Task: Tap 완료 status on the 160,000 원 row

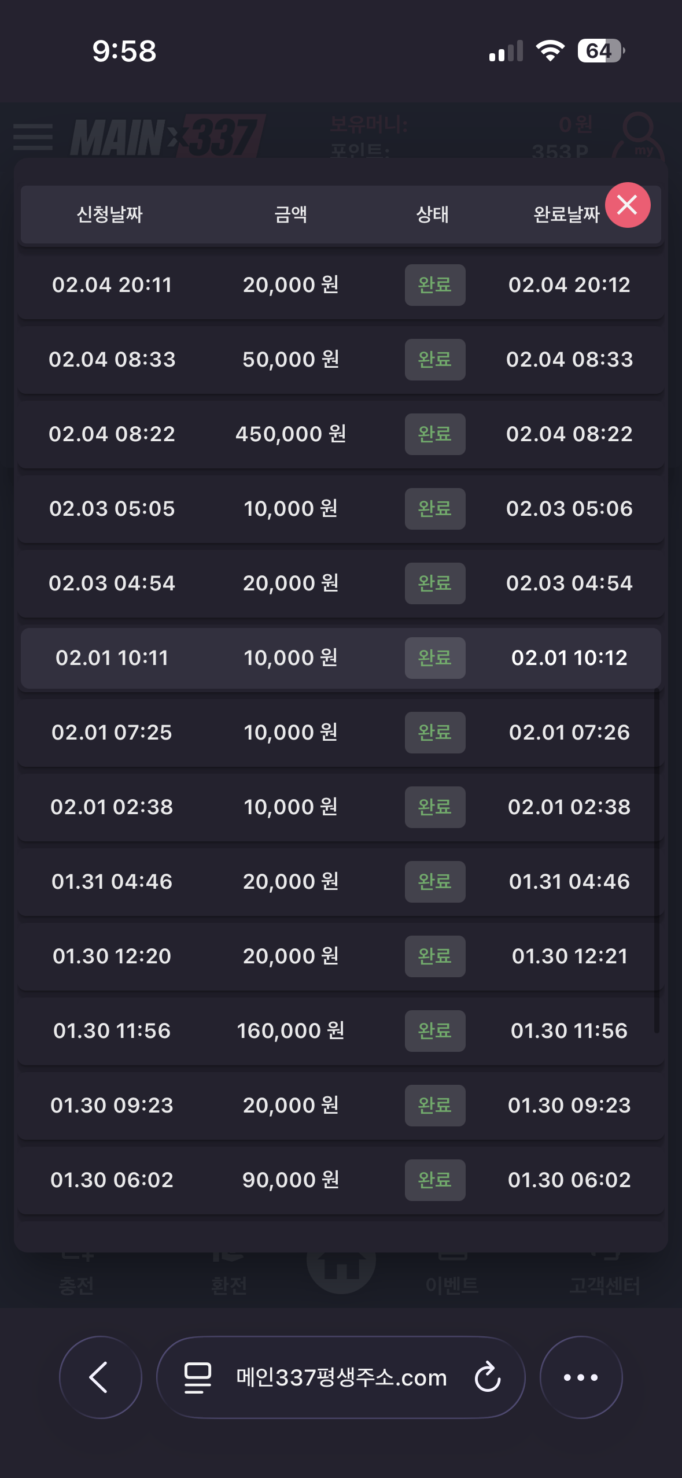Action: tap(434, 1031)
